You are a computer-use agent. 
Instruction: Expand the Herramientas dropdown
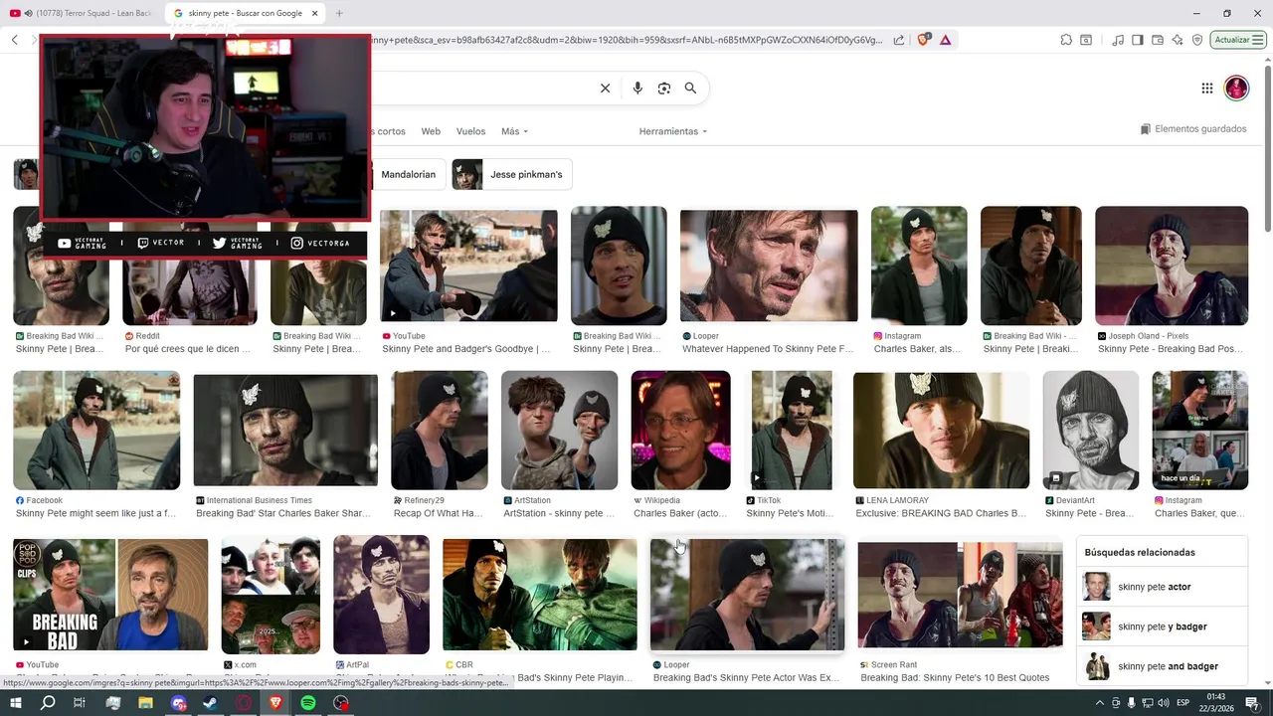coord(673,131)
